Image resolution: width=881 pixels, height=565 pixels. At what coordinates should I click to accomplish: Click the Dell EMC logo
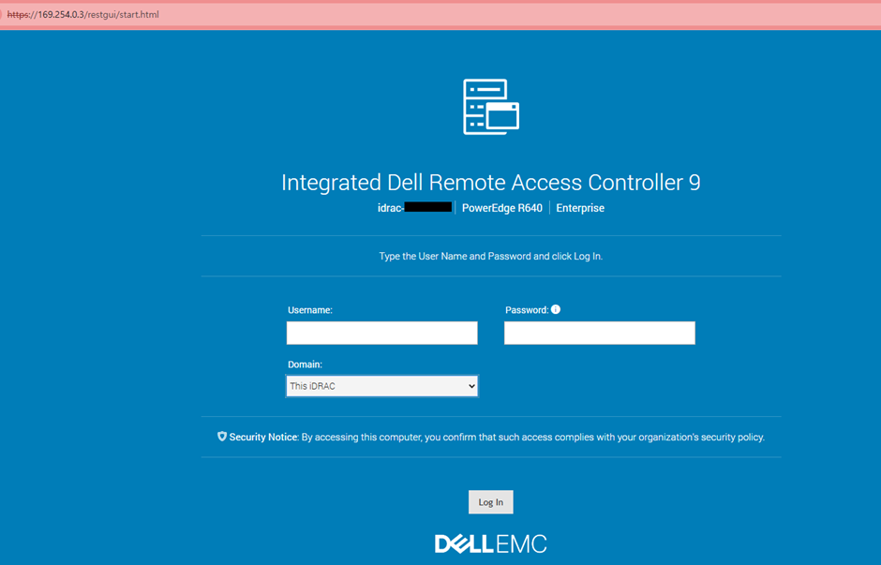click(490, 543)
